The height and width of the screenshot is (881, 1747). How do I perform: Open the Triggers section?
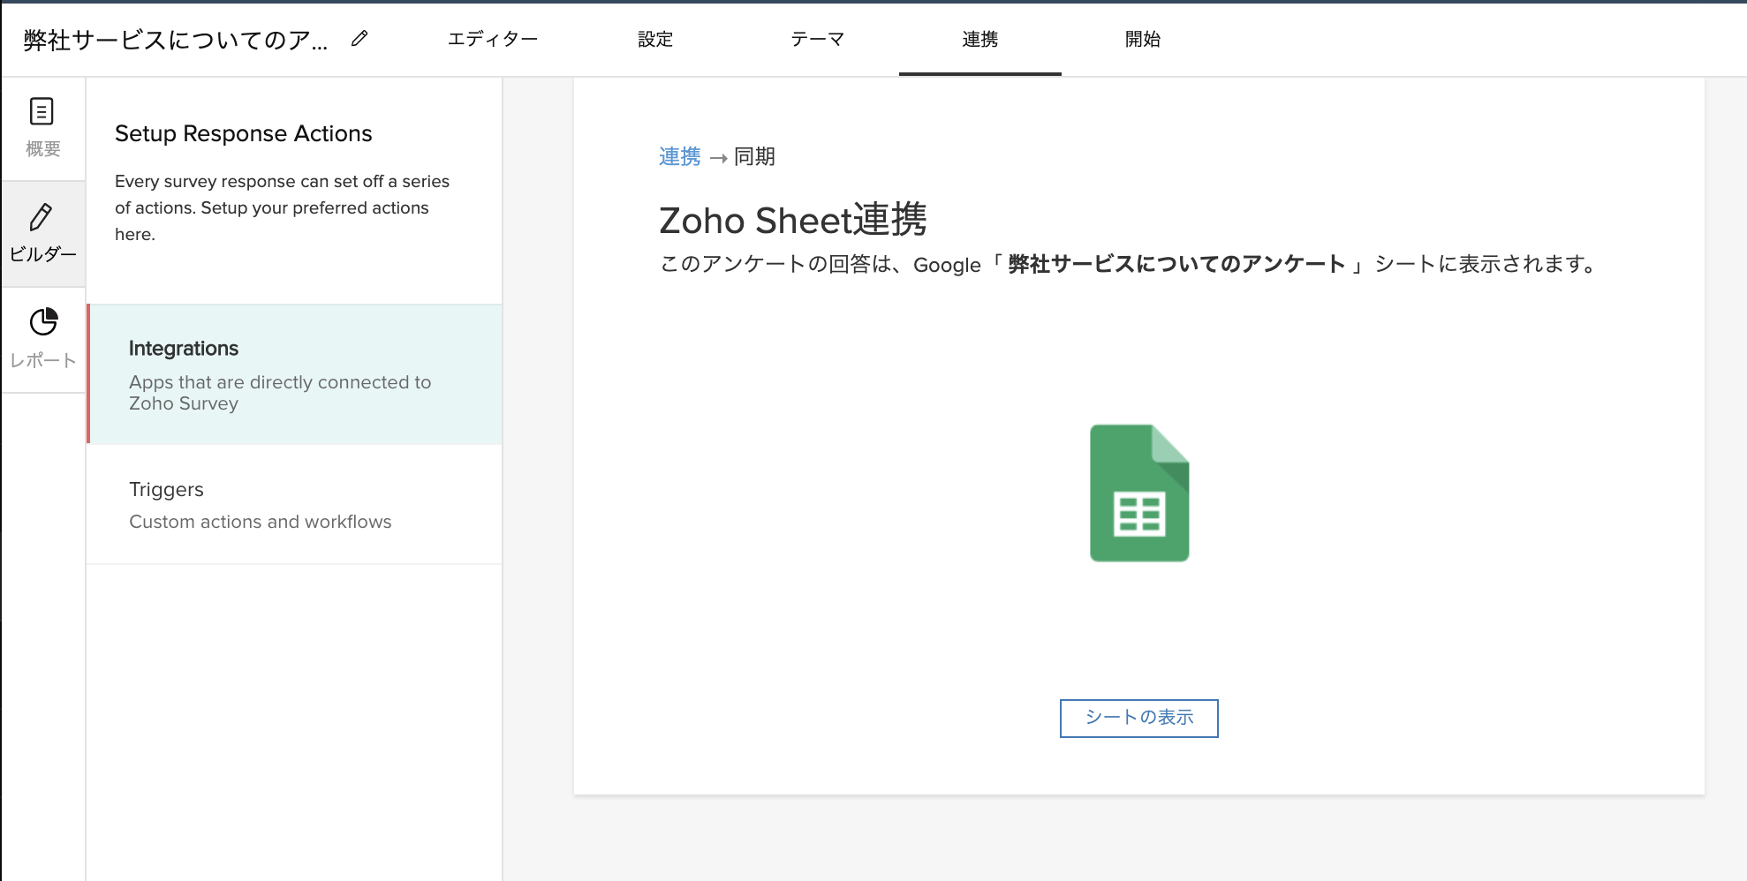(295, 504)
